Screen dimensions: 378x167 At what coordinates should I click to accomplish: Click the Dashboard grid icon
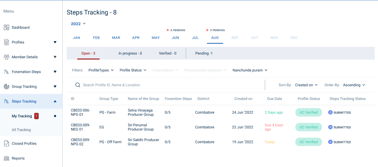(7, 28)
